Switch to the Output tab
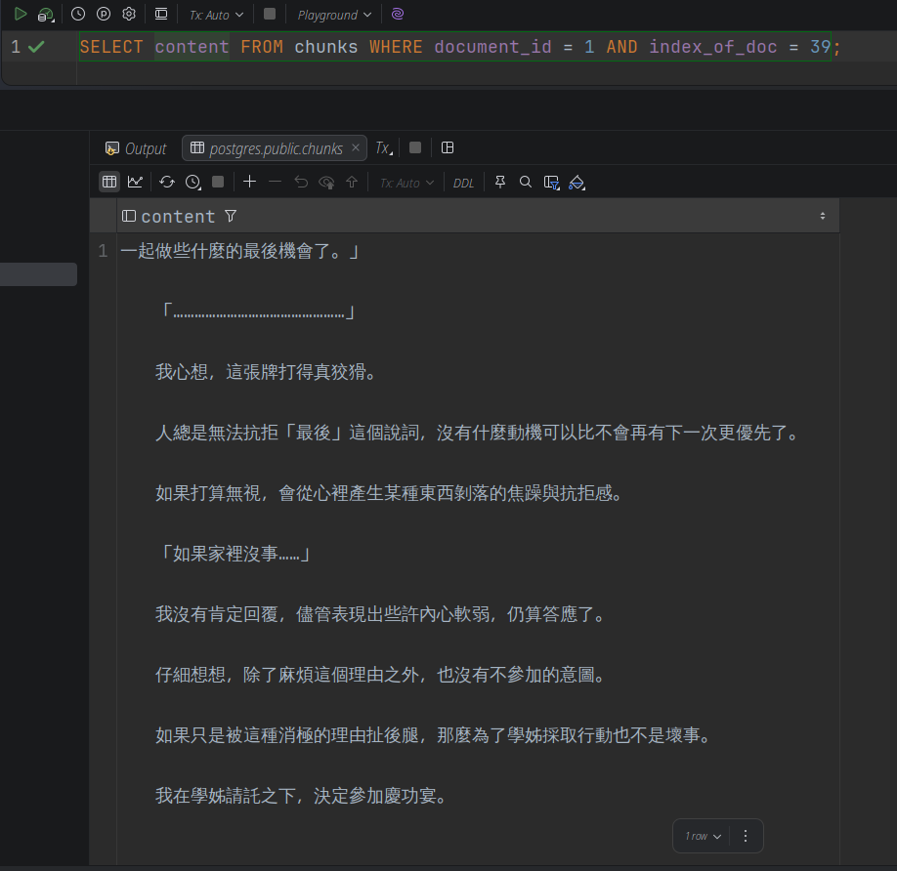 pyautogui.click(x=136, y=148)
